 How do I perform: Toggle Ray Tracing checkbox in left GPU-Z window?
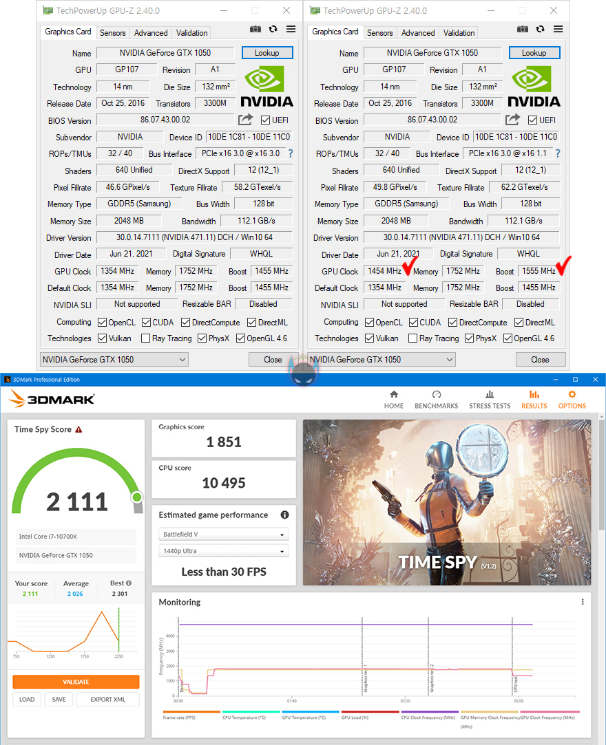pos(146,338)
